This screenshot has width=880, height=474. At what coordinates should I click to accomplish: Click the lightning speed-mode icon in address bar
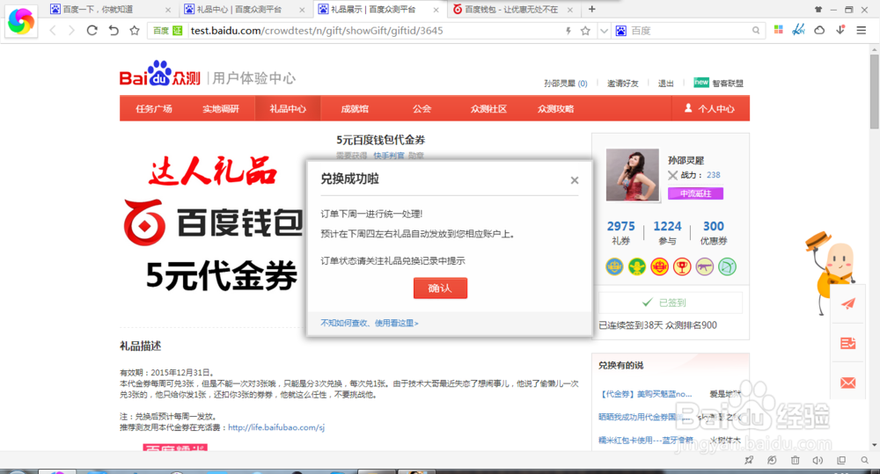(x=568, y=31)
